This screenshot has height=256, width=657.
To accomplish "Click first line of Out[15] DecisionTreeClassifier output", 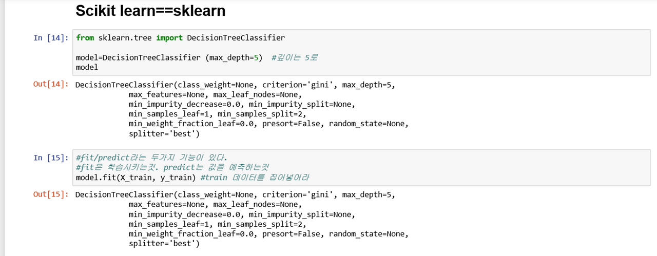I will (235, 195).
